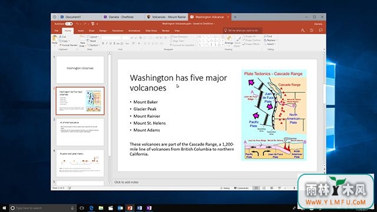Click the Undo arrow in quick access toolbar

[77, 24]
